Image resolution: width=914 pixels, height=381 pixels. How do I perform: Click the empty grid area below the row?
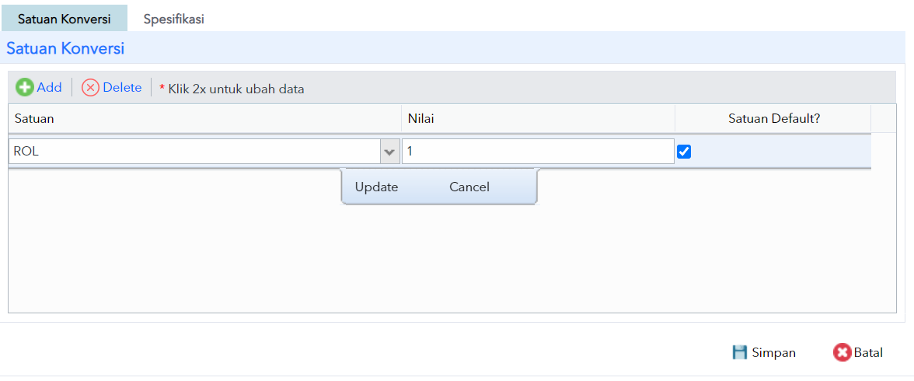452,257
